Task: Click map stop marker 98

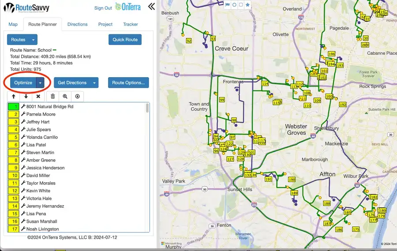Action: tap(234, 120)
